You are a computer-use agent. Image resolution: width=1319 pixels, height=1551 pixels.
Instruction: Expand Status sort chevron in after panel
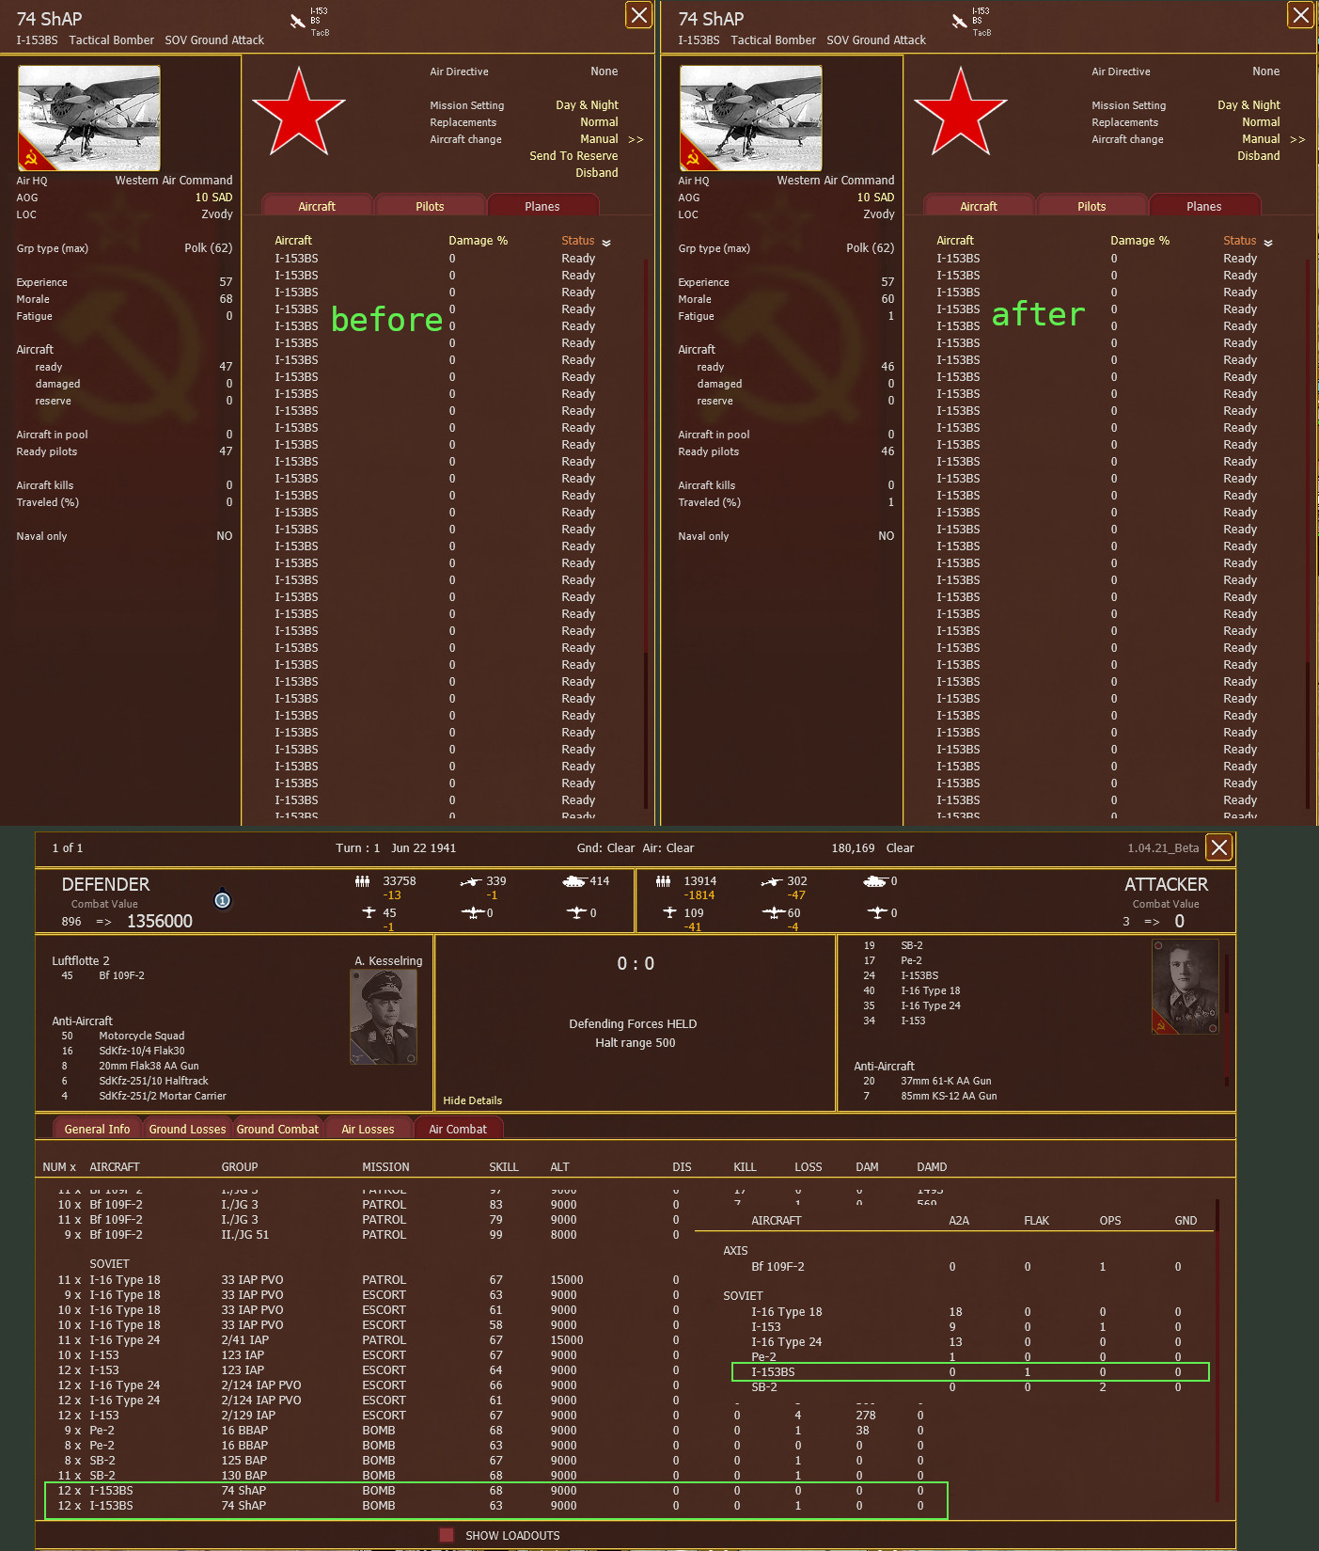click(x=1268, y=243)
